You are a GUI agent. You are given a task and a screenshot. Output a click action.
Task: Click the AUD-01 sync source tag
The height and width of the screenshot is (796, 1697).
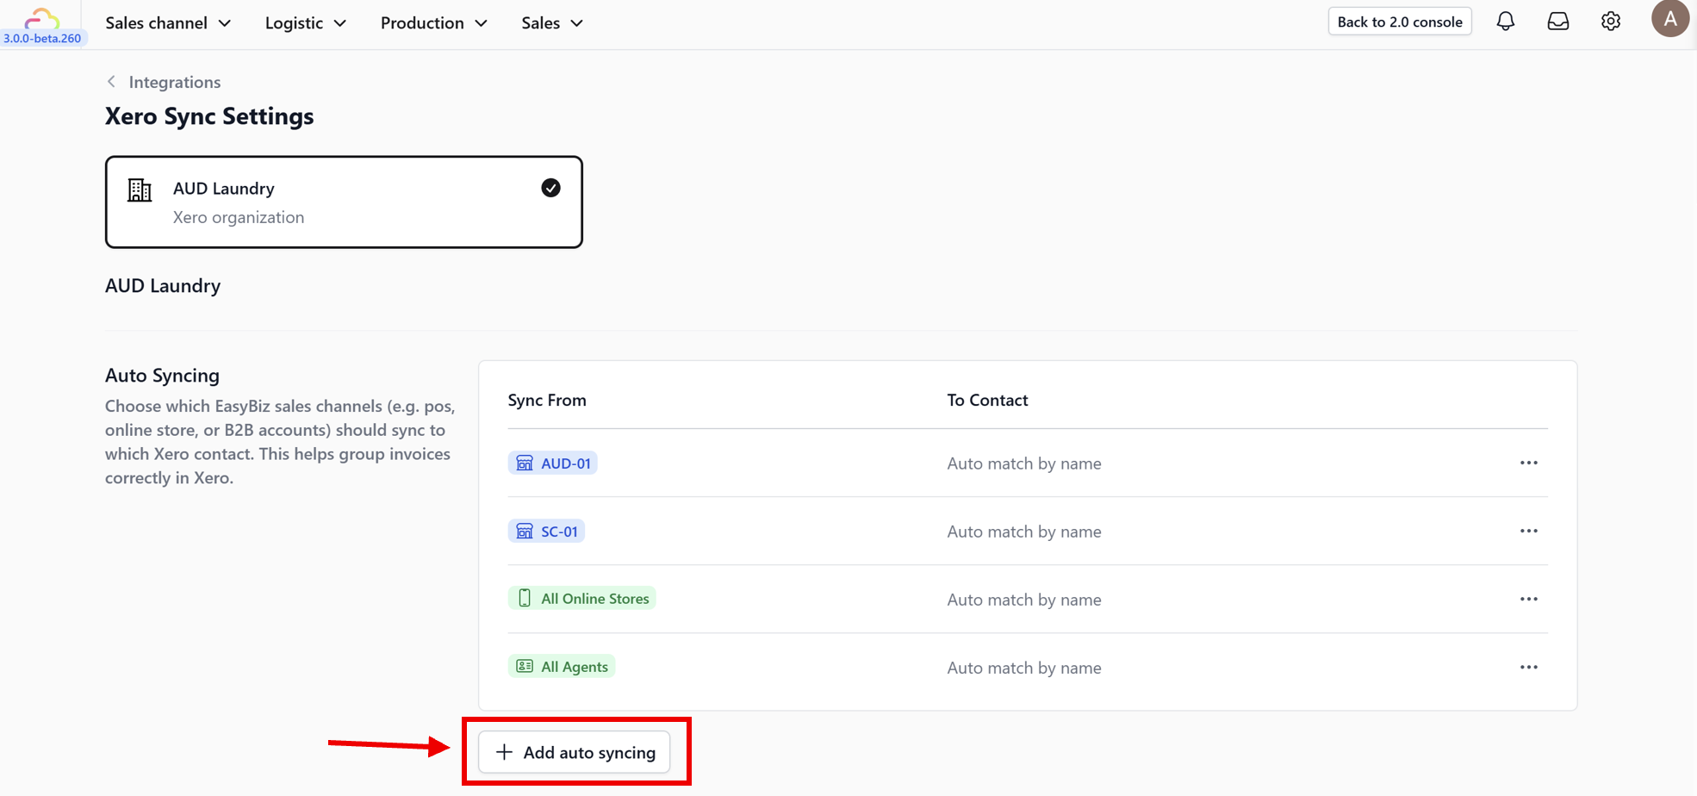click(552, 463)
